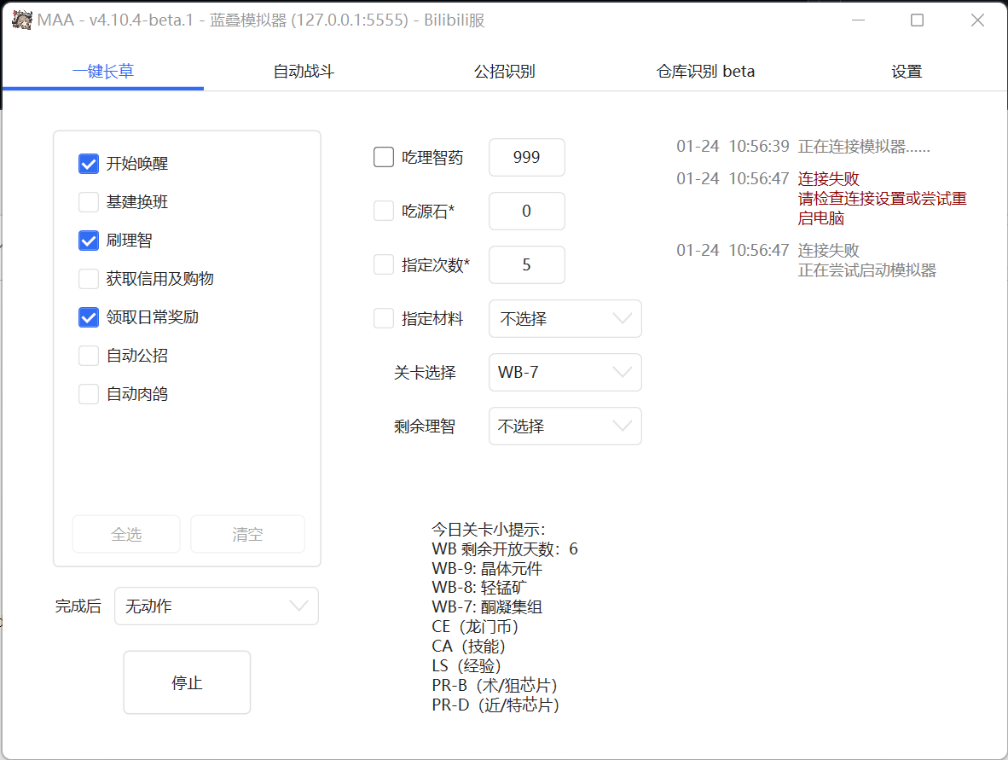This screenshot has width=1008, height=760.
Task: Open the 指定材料 dropdown
Action: tap(565, 318)
